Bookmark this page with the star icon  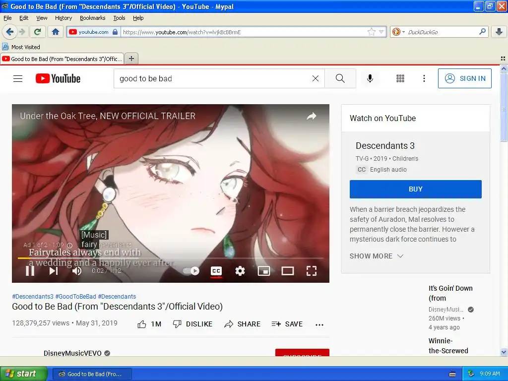coord(371,32)
